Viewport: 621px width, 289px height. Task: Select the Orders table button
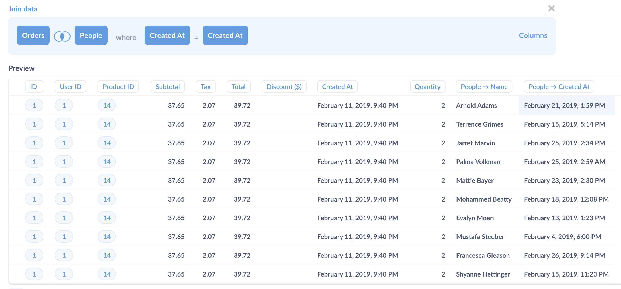33,35
